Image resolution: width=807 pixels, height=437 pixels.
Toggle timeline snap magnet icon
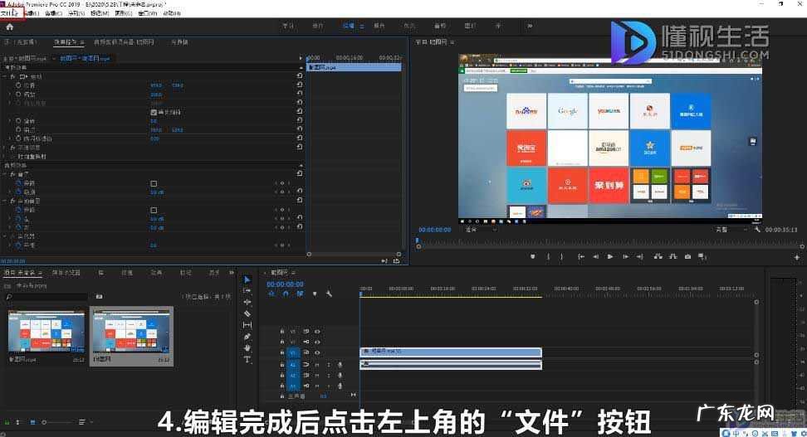(286, 294)
